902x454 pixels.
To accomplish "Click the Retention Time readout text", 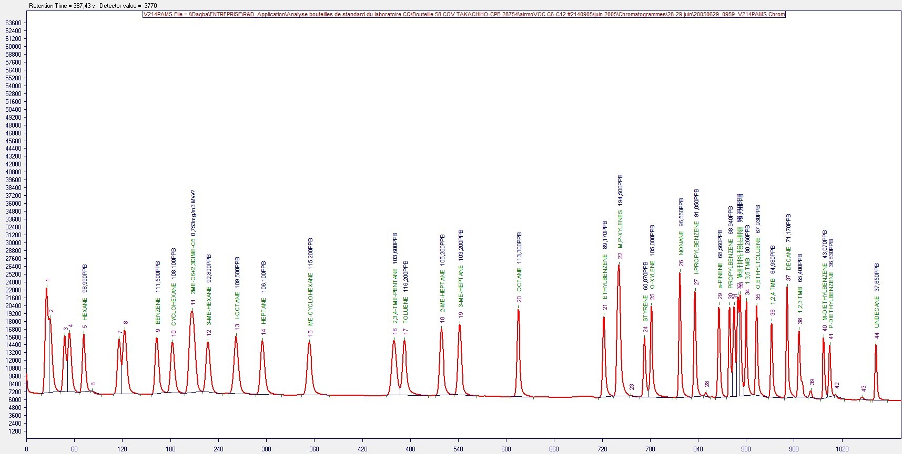I will (62, 6).
